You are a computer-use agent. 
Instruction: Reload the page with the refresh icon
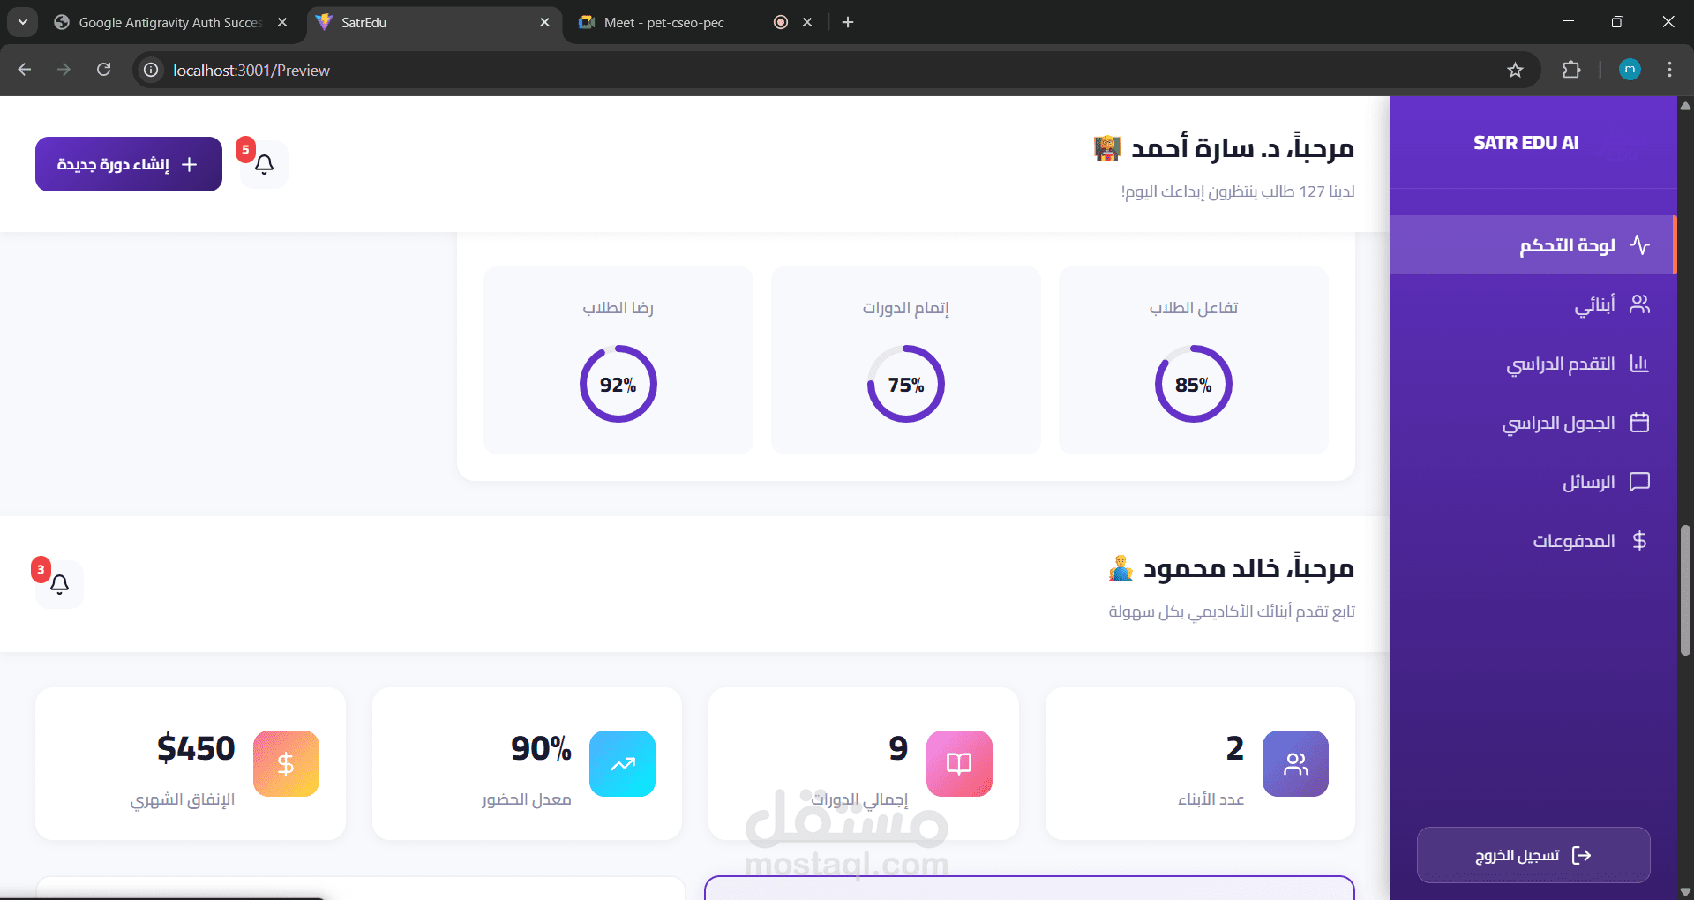coord(103,70)
